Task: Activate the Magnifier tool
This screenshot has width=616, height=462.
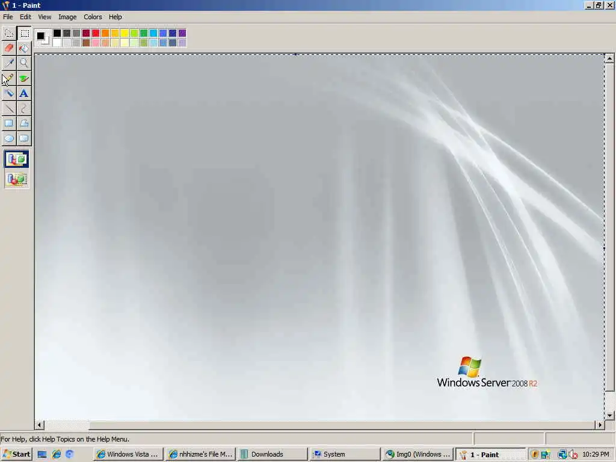Action: click(x=24, y=63)
